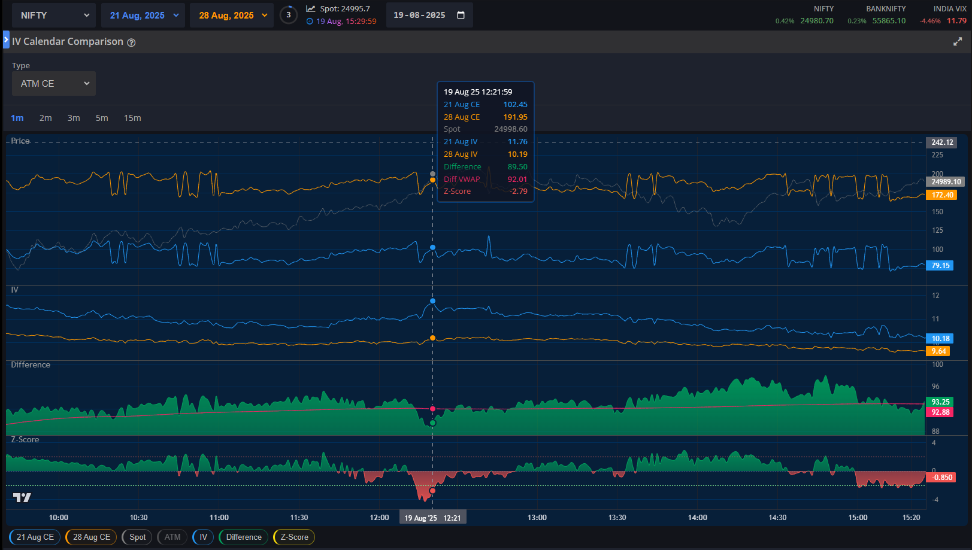Open the left sidebar panel arrow
Image resolution: width=972 pixels, height=550 pixels.
[x=6, y=40]
